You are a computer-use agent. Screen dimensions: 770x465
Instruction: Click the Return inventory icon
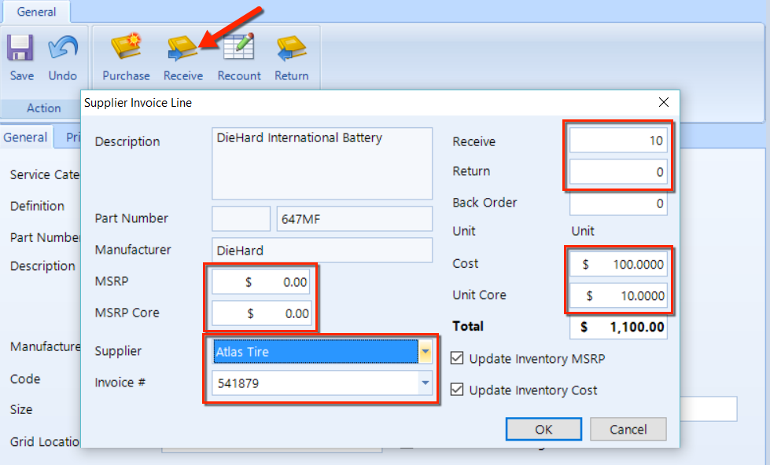[291, 49]
